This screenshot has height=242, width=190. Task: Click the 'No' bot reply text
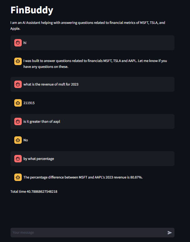tap(26, 140)
